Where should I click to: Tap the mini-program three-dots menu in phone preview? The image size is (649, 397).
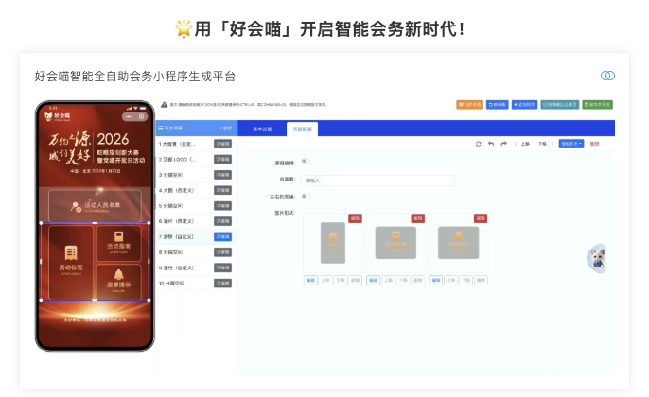(x=129, y=116)
